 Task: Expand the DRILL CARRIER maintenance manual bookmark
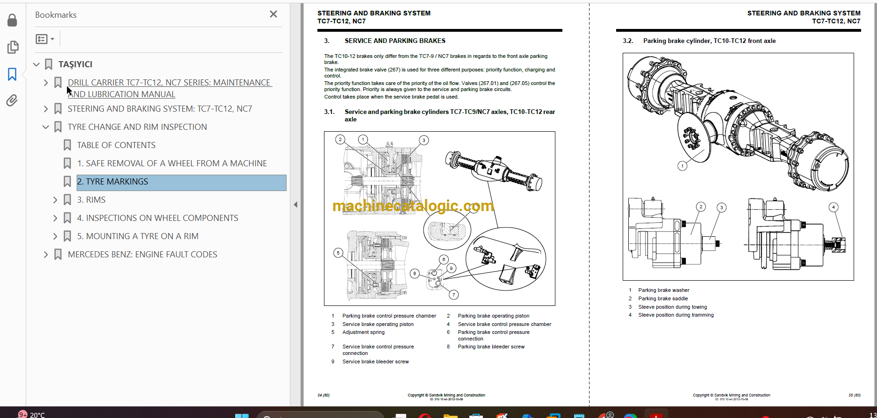pos(46,83)
